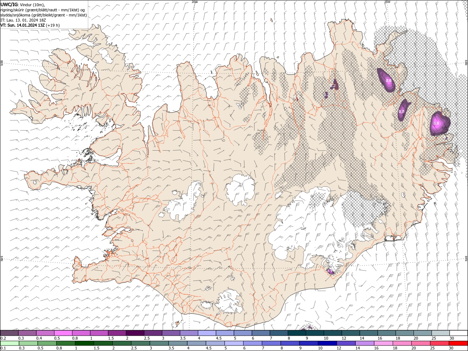Click the 'rigning/skúrir' legend description line
This screenshot has width=468, height=351.
pyautogui.click(x=43, y=10)
